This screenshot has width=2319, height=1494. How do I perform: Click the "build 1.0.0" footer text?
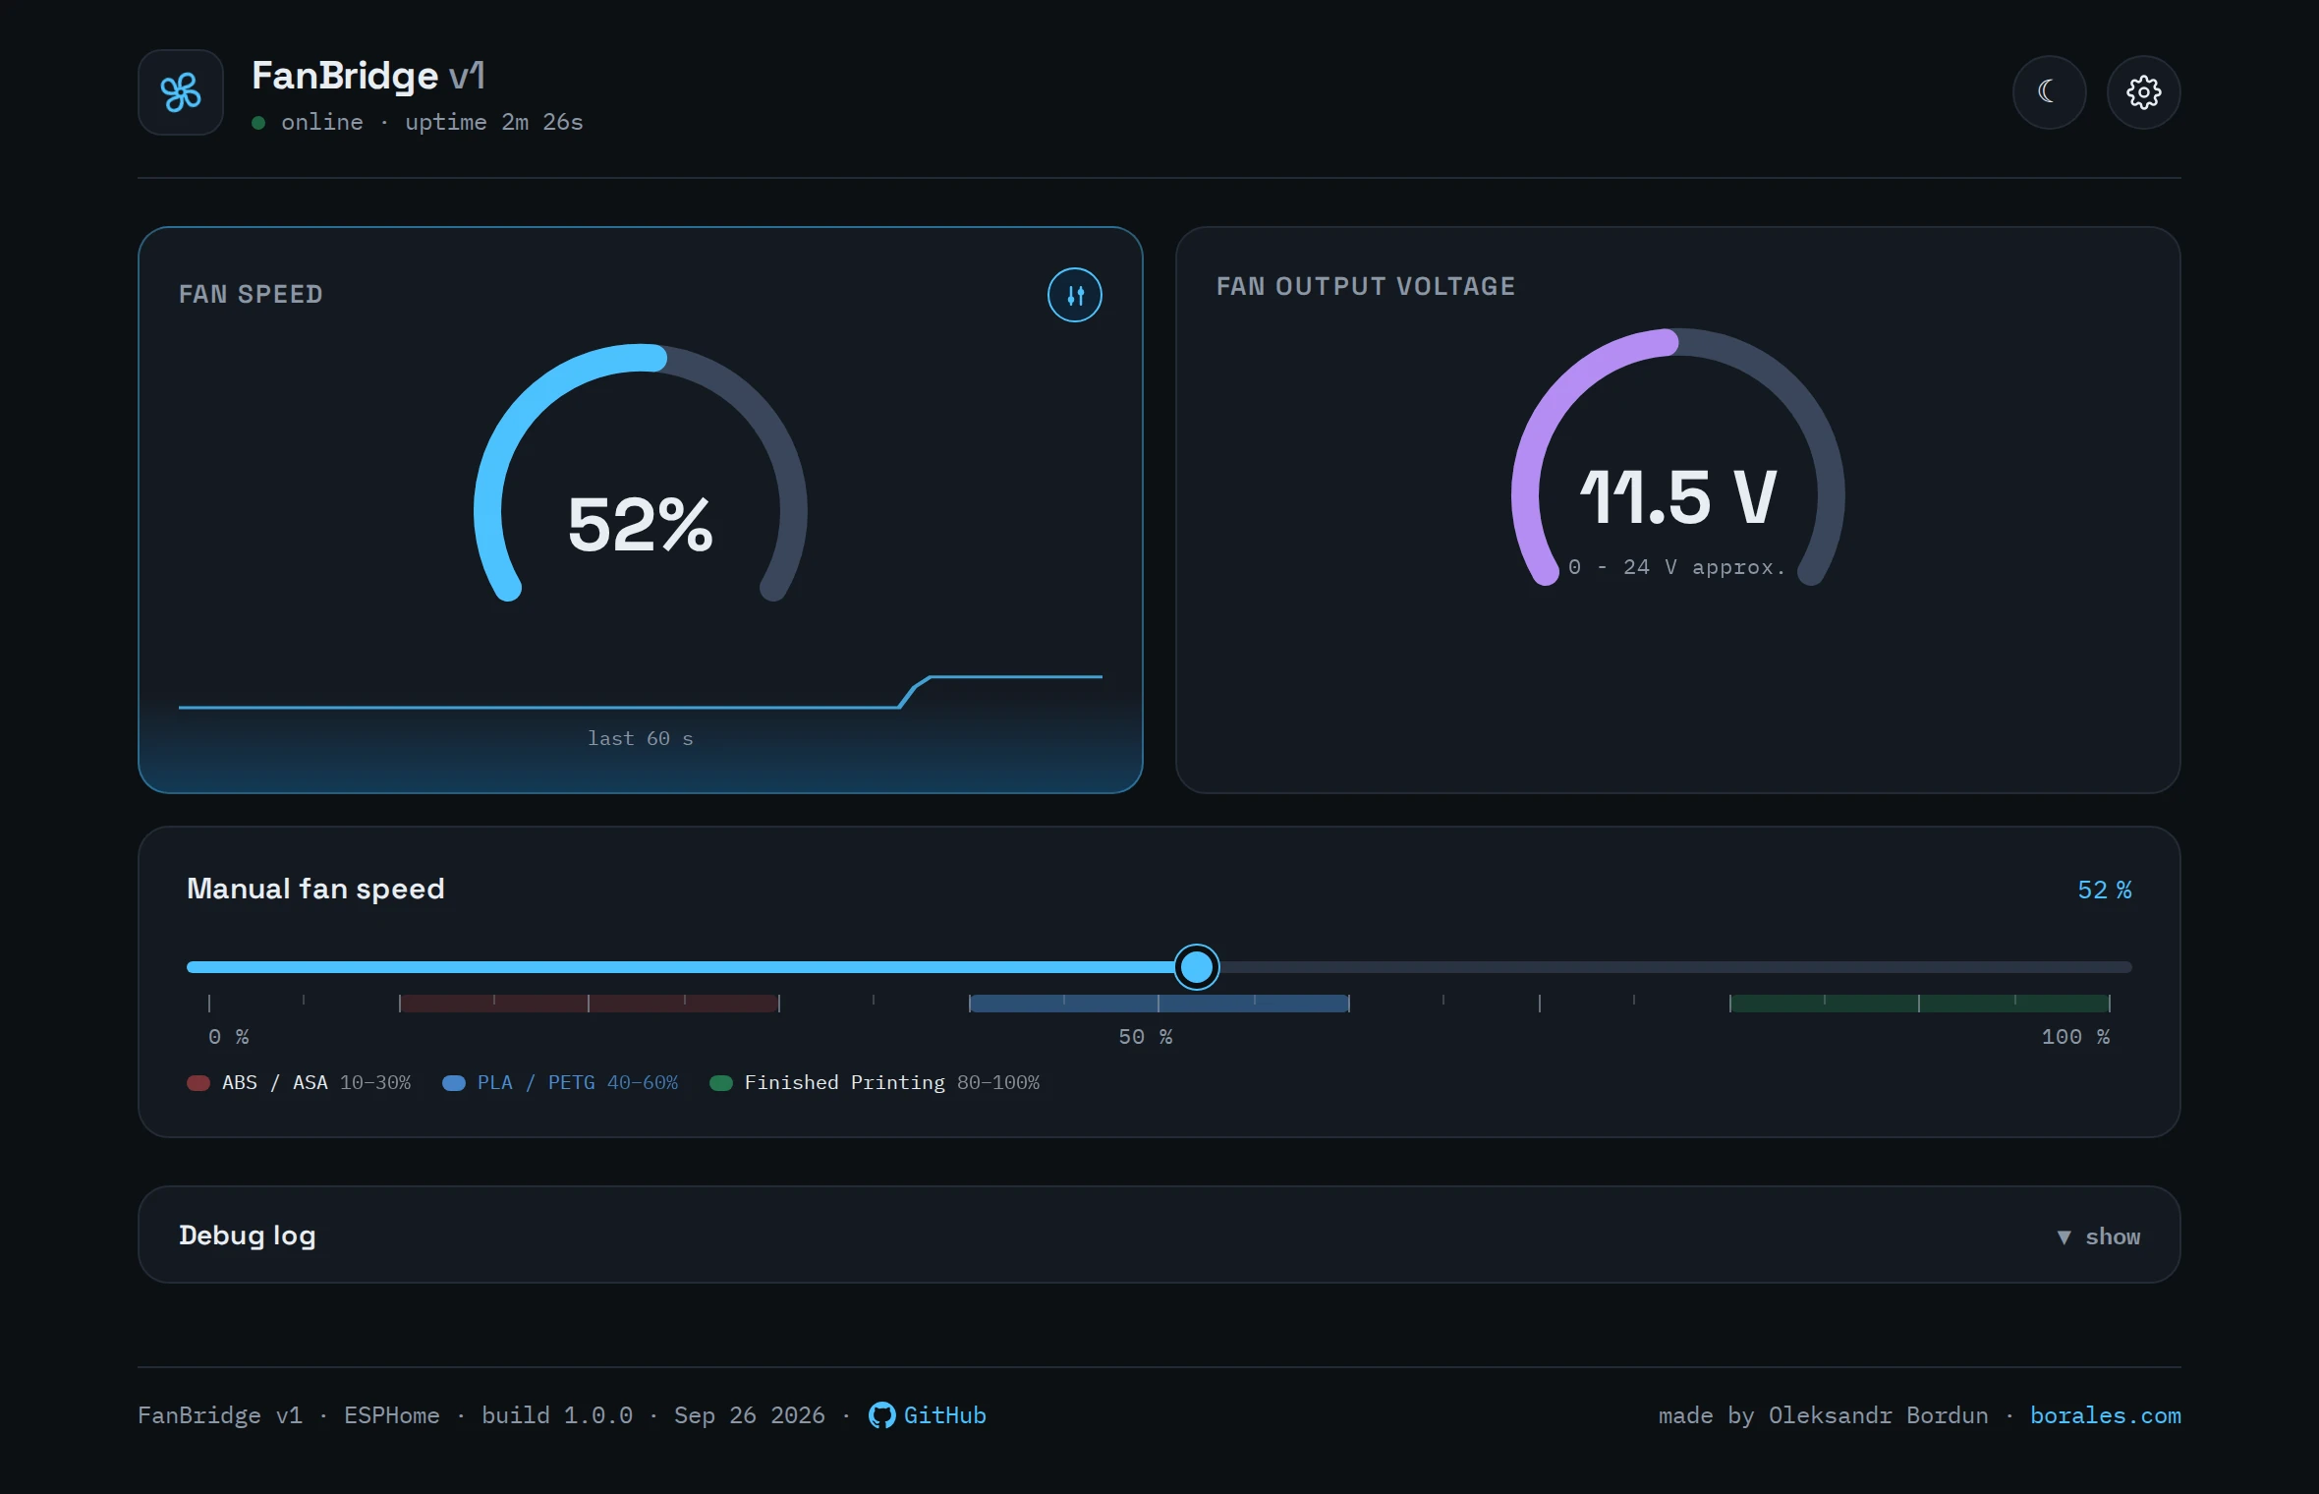point(556,1415)
